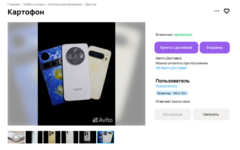Select the second white phone thumbnail
The width and height of the screenshot is (240, 150).
pos(70,137)
